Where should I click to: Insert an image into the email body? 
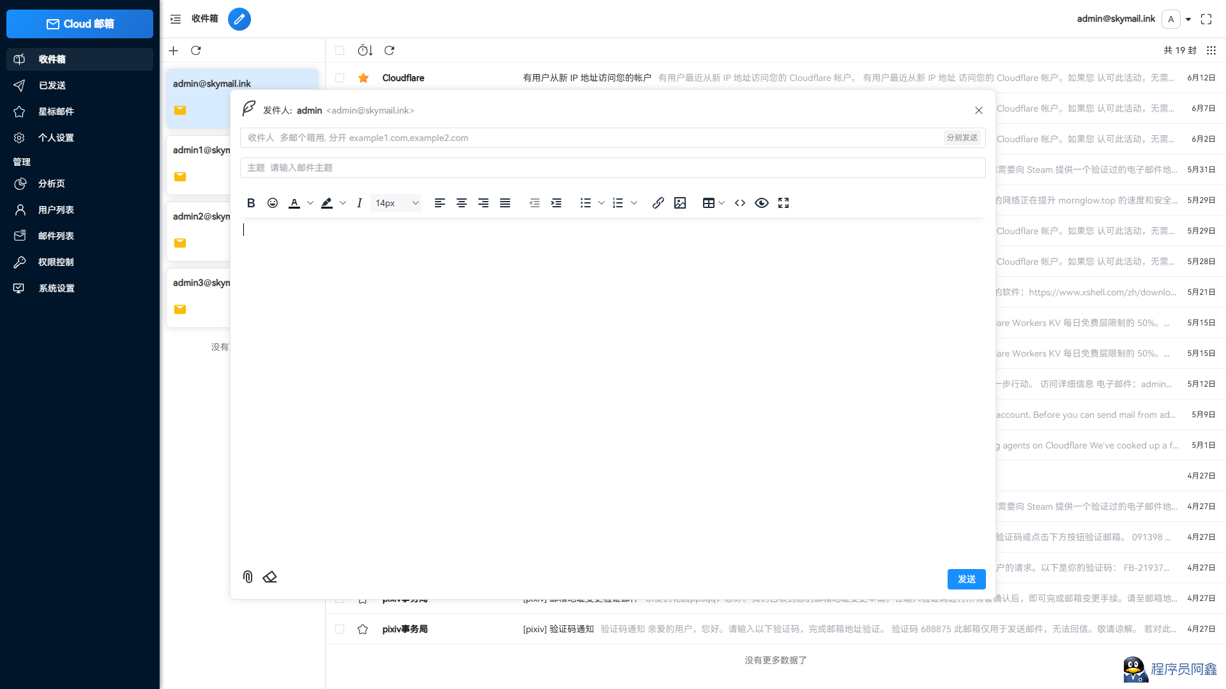point(680,203)
